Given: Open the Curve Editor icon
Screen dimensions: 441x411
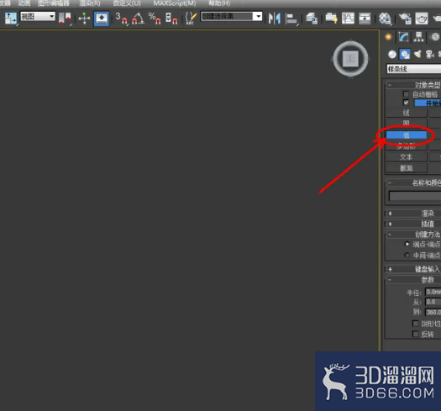Looking at the screenshot, I should click(348, 18).
